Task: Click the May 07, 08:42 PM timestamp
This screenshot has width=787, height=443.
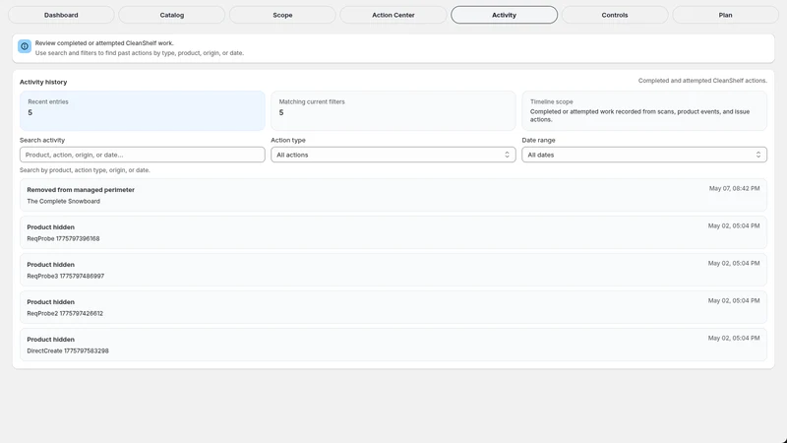Action: click(734, 188)
